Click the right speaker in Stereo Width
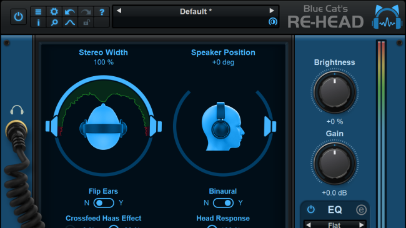Screen dimensions: 406x228 156,126
